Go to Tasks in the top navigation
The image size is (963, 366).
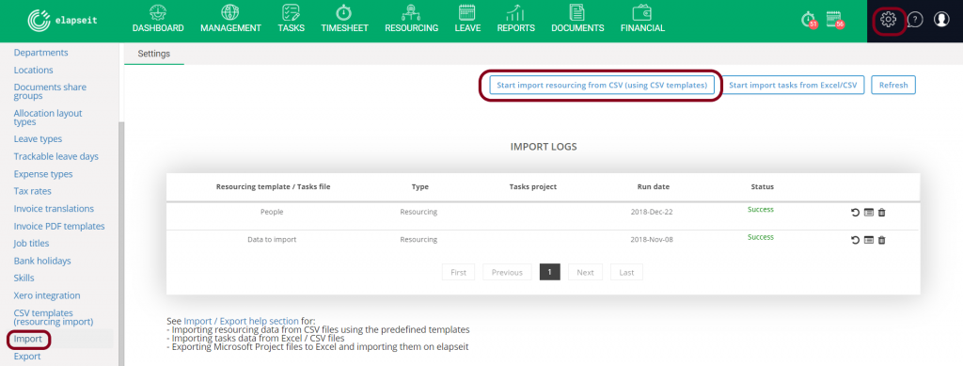coord(292,19)
